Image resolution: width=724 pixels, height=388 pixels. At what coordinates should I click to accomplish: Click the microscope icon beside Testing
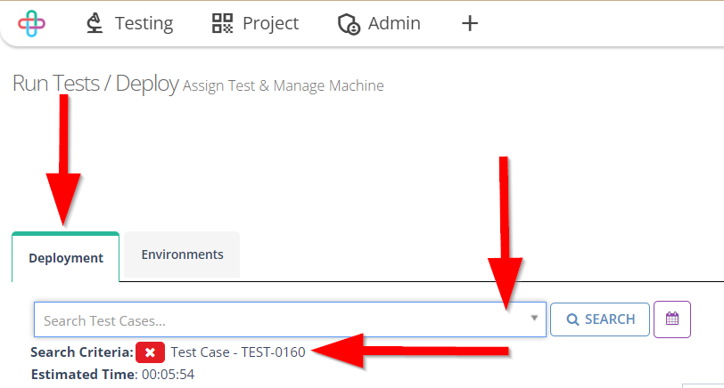pos(94,24)
